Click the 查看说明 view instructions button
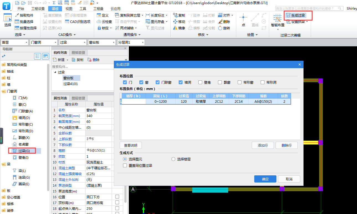This screenshot has height=214, width=357. tap(131, 145)
